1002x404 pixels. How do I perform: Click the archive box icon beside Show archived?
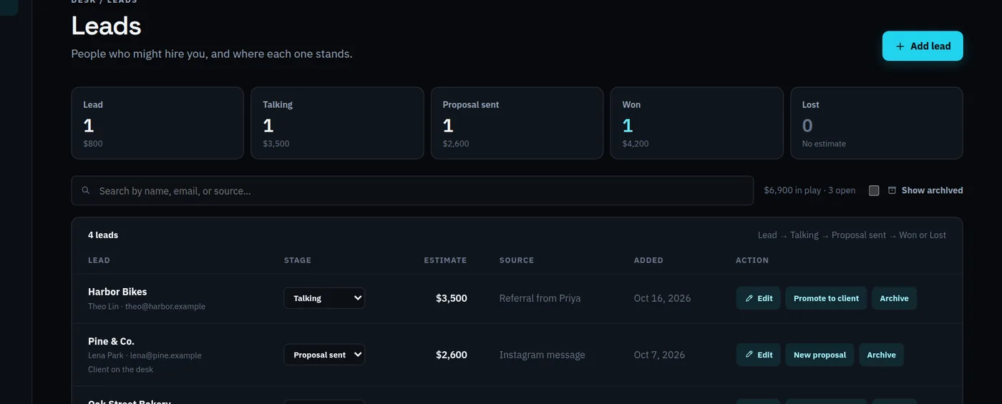(892, 190)
